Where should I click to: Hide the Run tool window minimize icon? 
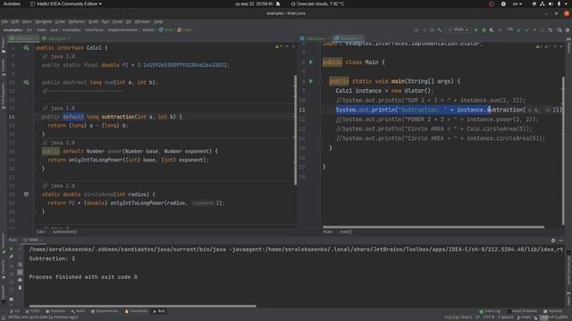[x=561, y=240]
